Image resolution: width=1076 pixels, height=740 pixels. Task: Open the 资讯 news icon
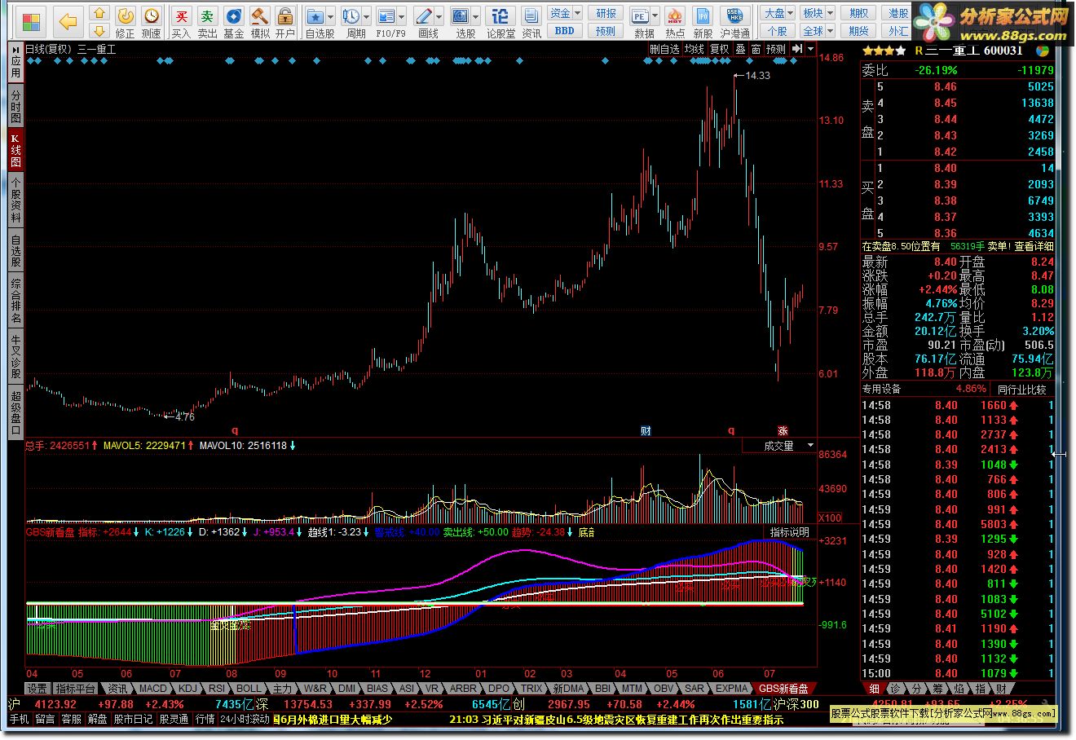[x=531, y=22]
